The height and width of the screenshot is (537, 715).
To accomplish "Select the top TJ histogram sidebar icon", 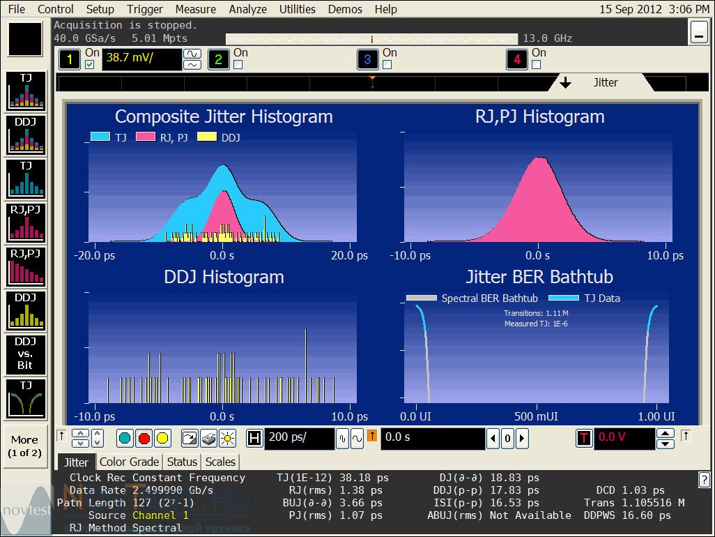I will pyautogui.click(x=26, y=91).
